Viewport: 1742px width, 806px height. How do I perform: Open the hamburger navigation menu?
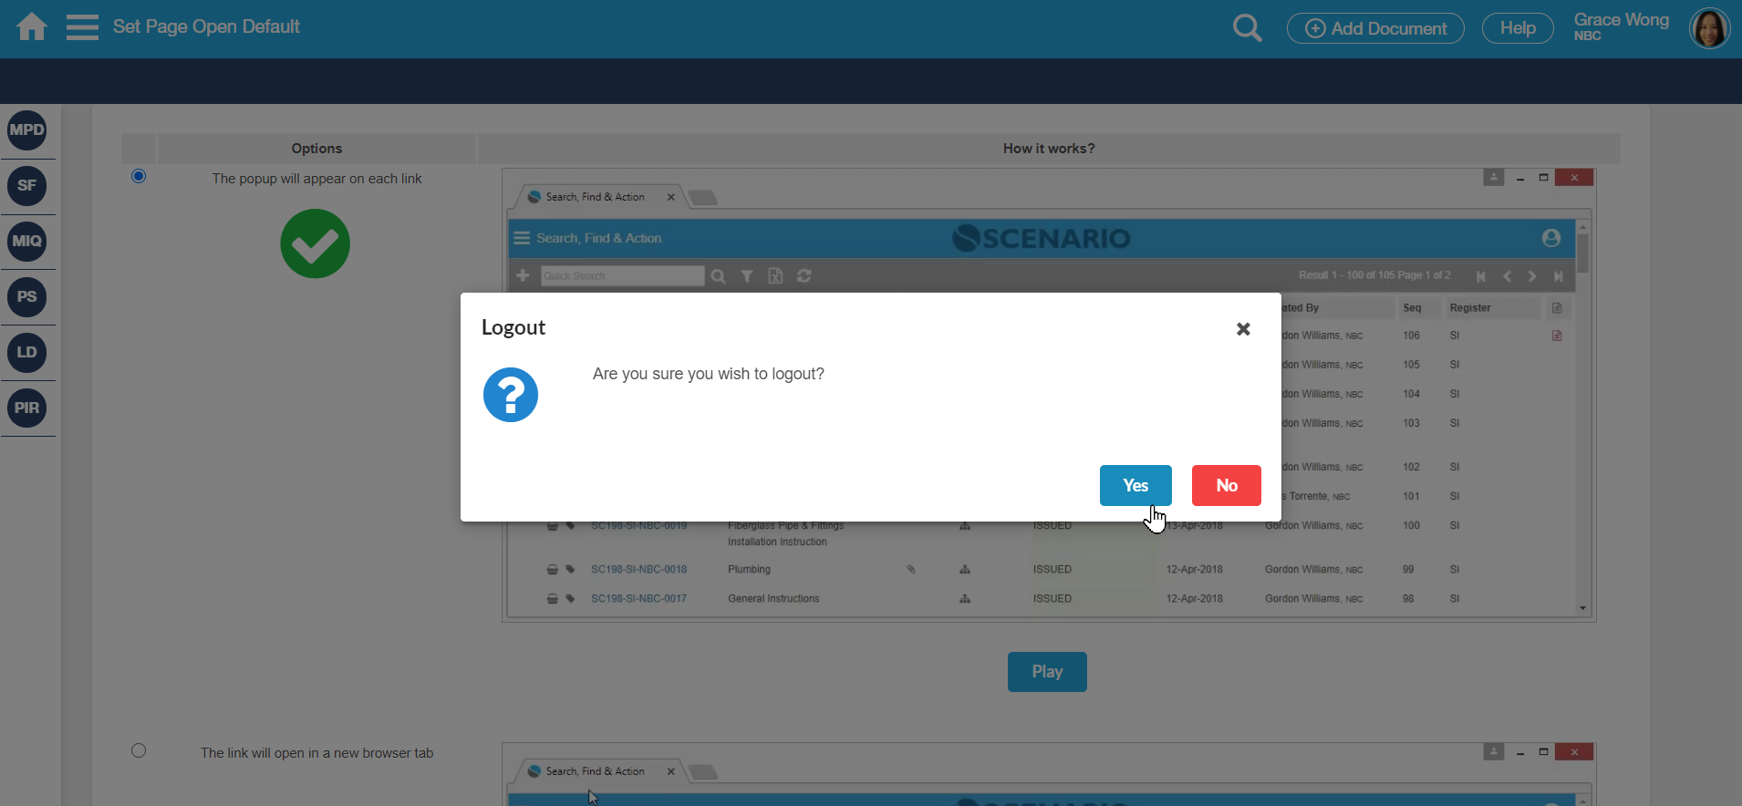coord(82,27)
